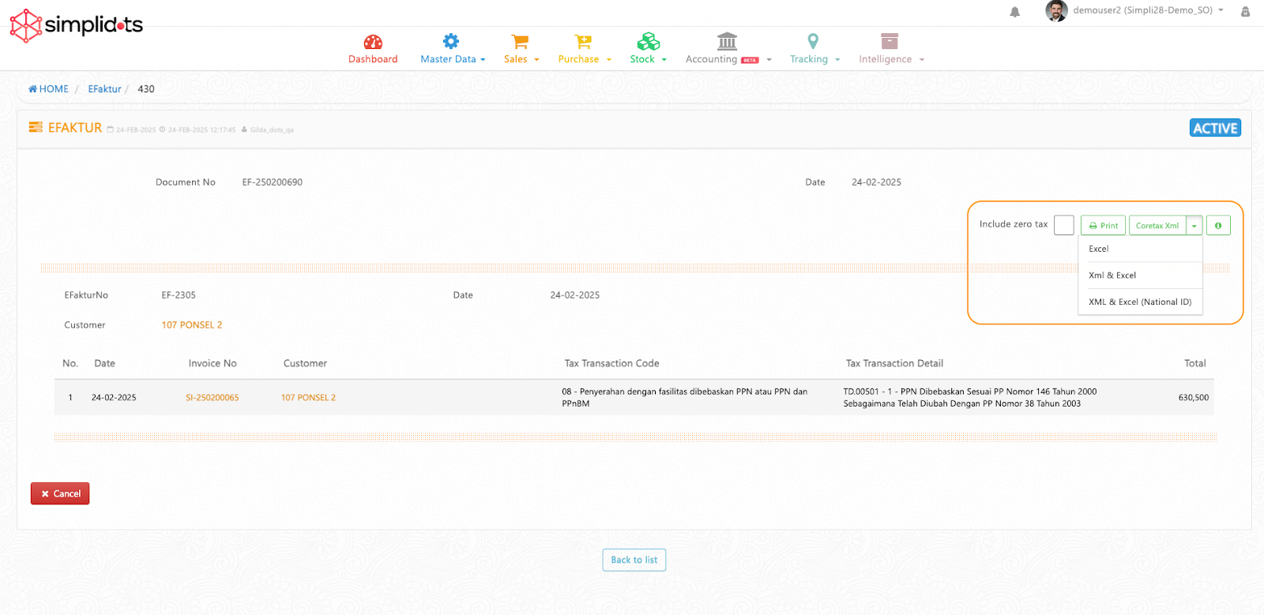Open invoice SI-250200065 link

212,398
